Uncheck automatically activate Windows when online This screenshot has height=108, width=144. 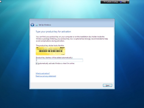click(37, 63)
